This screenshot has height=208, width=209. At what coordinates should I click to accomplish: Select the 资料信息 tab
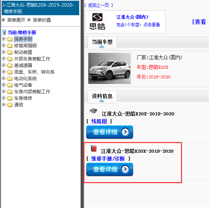click(x=102, y=97)
